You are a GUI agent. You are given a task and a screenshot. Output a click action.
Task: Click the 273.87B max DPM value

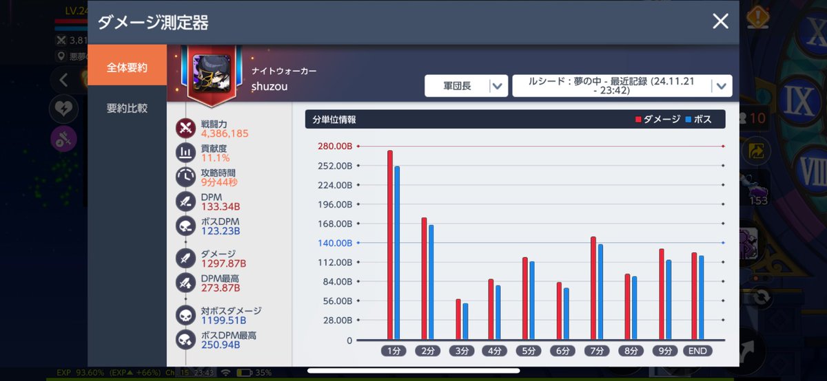pyautogui.click(x=221, y=287)
